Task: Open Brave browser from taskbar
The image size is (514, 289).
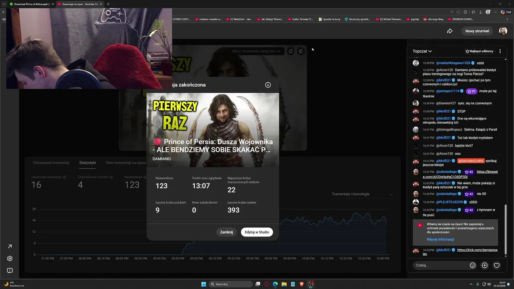Action: tap(302, 284)
